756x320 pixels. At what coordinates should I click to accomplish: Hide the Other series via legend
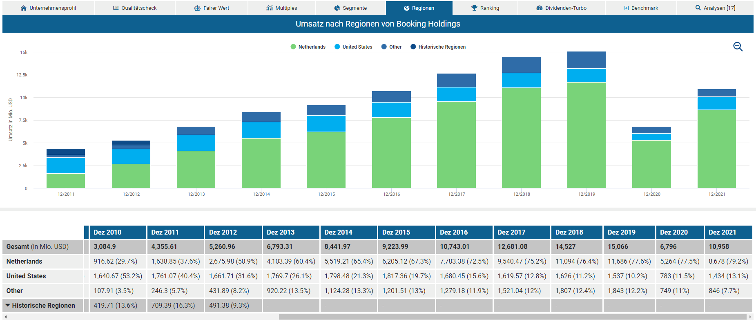click(395, 47)
